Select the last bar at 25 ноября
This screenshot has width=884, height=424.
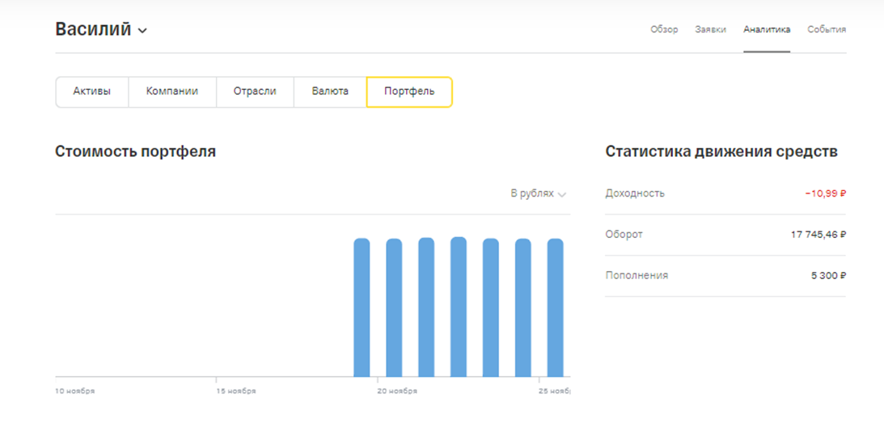pyautogui.click(x=555, y=307)
